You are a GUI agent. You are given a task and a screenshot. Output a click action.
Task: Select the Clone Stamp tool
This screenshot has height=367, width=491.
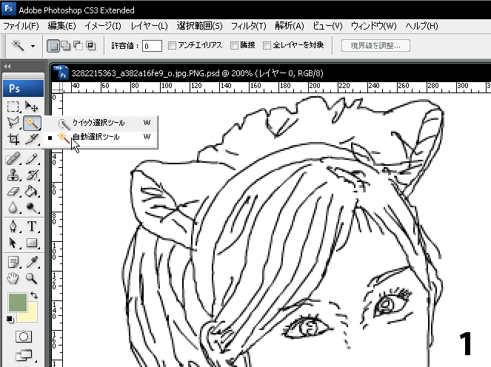point(13,175)
